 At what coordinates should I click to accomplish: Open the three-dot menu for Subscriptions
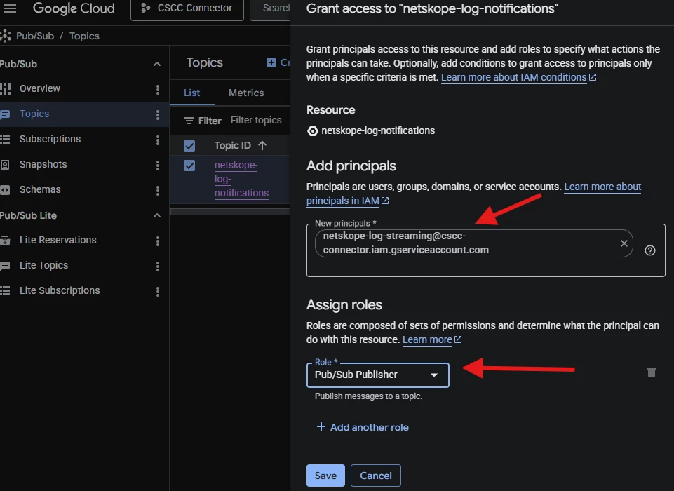158,140
